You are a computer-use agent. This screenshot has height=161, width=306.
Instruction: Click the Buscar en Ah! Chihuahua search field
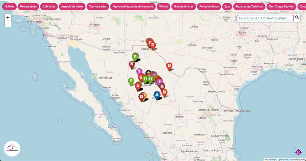265,18
